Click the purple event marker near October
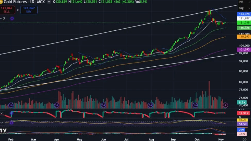Viewport: 251px width, 141px height. [195, 105]
